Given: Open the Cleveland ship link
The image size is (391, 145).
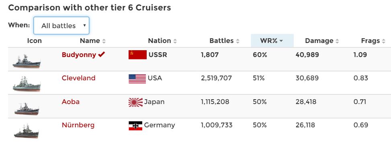Looking at the screenshot, I should 78,78.
